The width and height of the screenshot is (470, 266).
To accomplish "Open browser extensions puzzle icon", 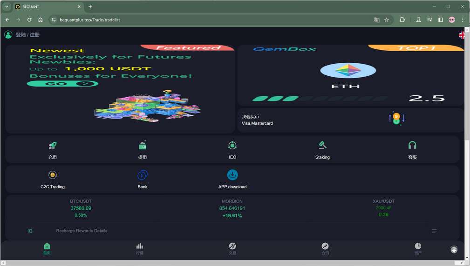I will pos(402,20).
